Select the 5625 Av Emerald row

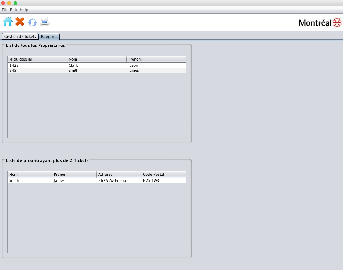114,181
